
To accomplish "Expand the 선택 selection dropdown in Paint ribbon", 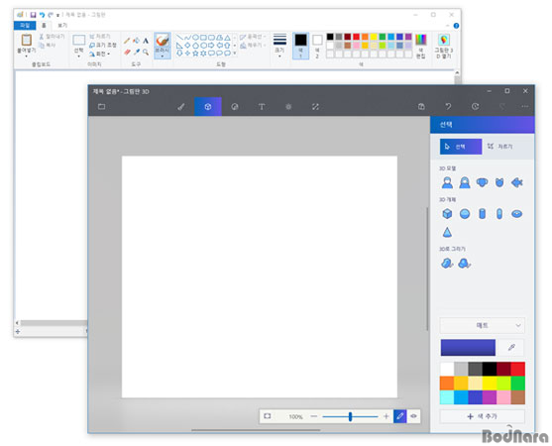I will click(x=78, y=56).
